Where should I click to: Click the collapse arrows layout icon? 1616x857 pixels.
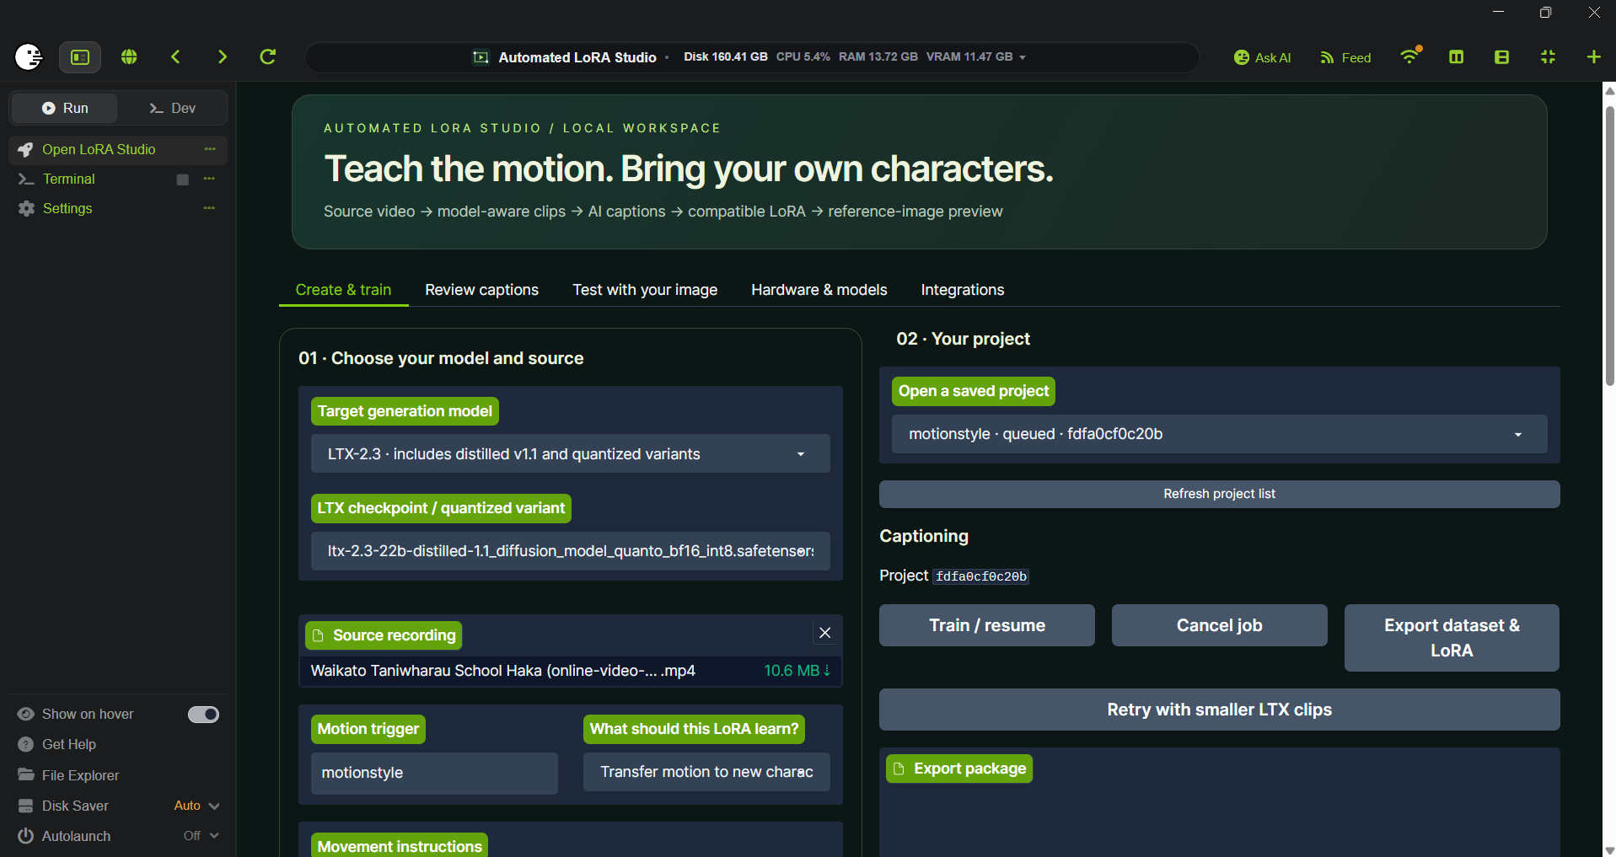pyautogui.click(x=1548, y=57)
